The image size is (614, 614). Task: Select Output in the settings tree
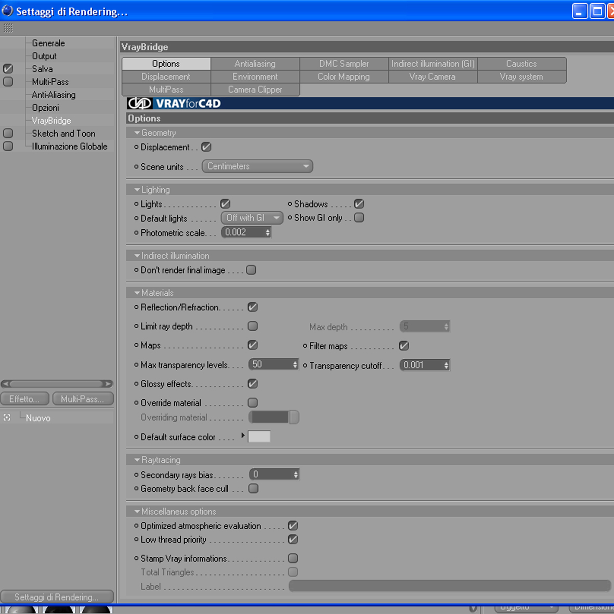[44, 56]
